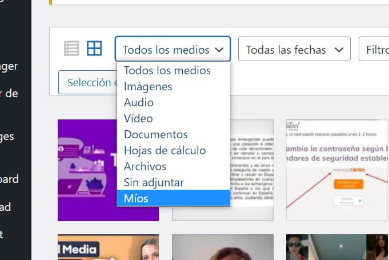Open the 'Todos los medios' dropdown
The width and height of the screenshot is (389, 260).
click(x=173, y=49)
